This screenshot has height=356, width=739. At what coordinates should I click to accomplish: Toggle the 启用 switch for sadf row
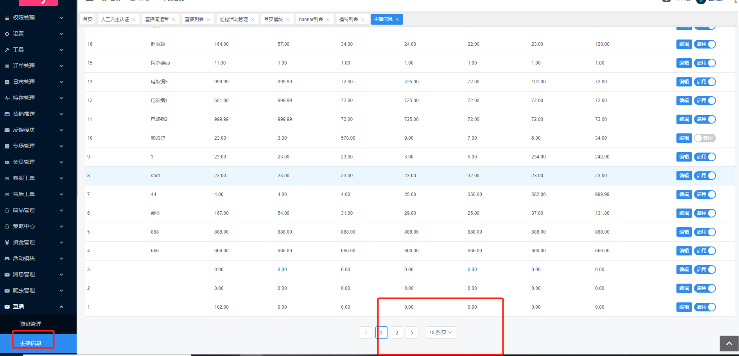click(705, 176)
